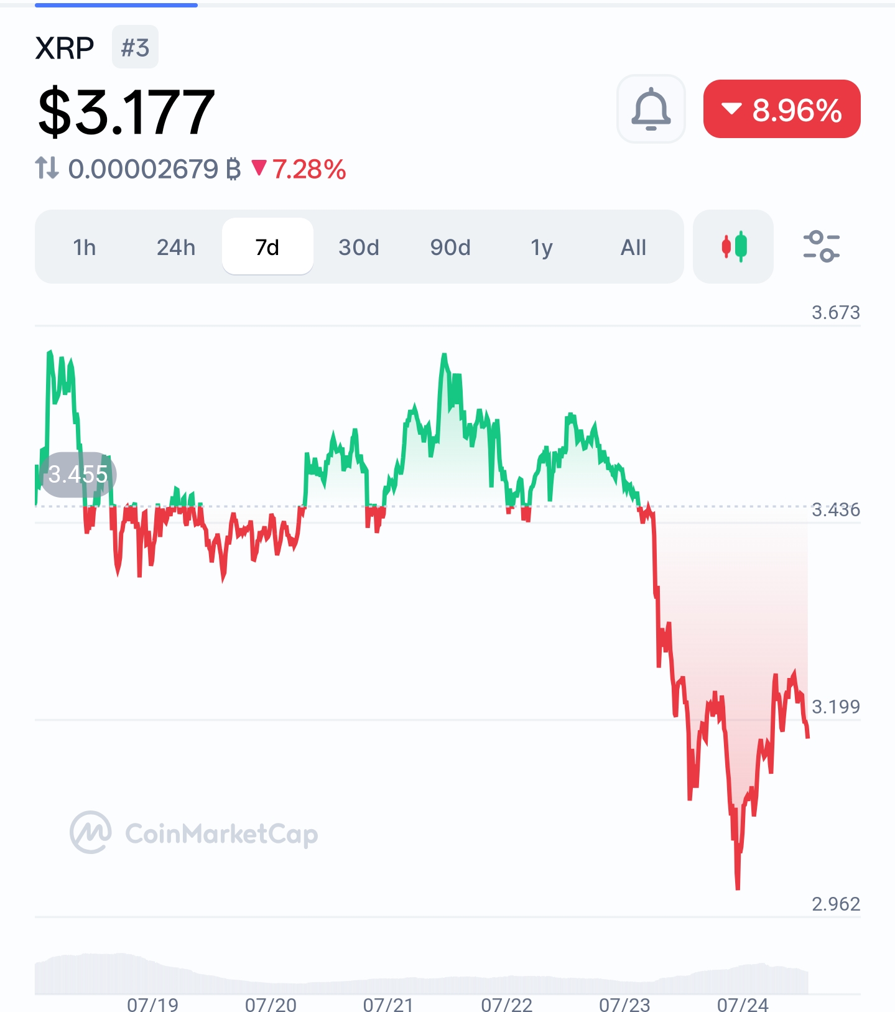Tap the volume bars above the 07/21 date
This screenshot has height=1012, width=895.
click(388, 987)
